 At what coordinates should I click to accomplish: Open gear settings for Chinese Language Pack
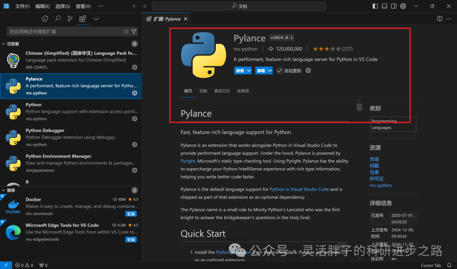[135, 67]
